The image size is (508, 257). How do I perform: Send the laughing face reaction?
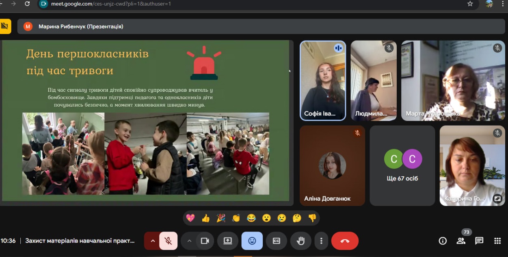coord(251,218)
